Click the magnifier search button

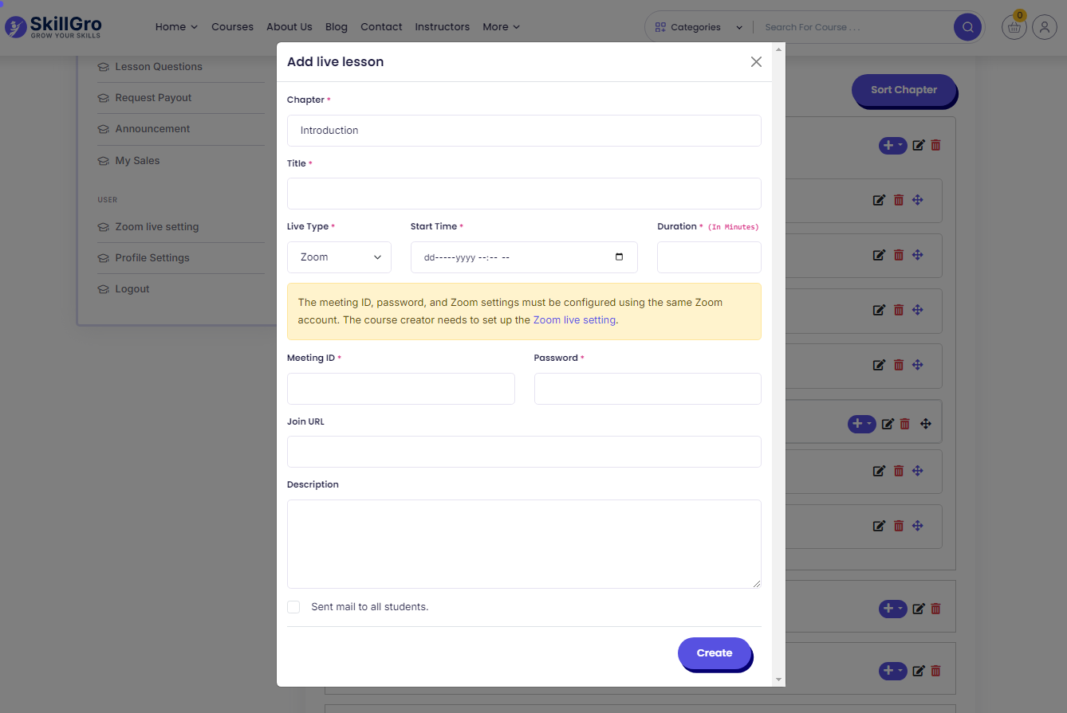967,27
